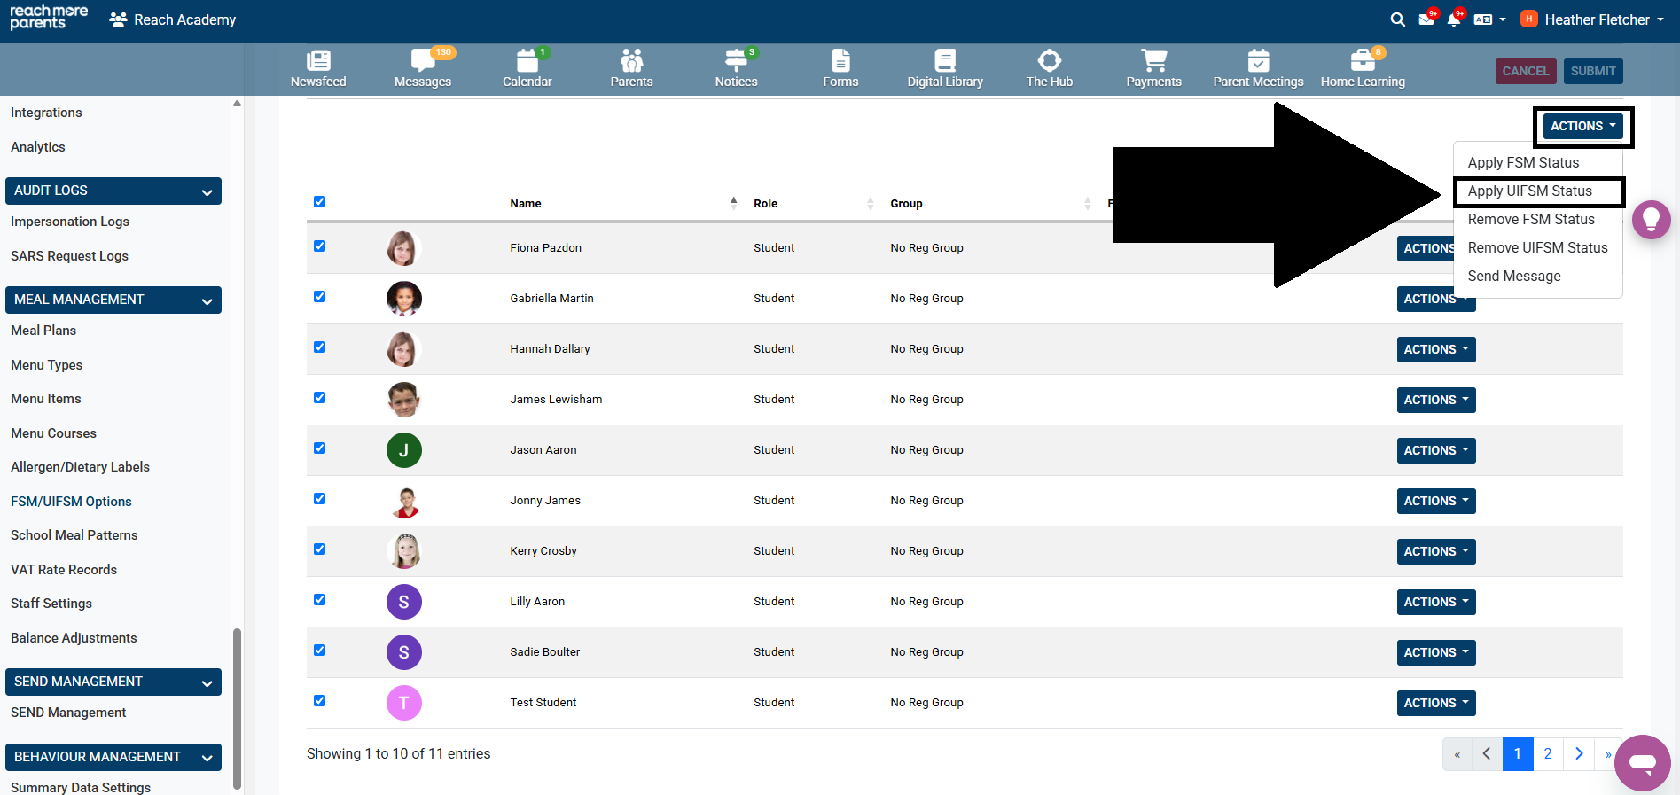Open the ACTIONS dropdown for Hannah Dallary
The height and width of the screenshot is (795, 1680).
pos(1435,349)
